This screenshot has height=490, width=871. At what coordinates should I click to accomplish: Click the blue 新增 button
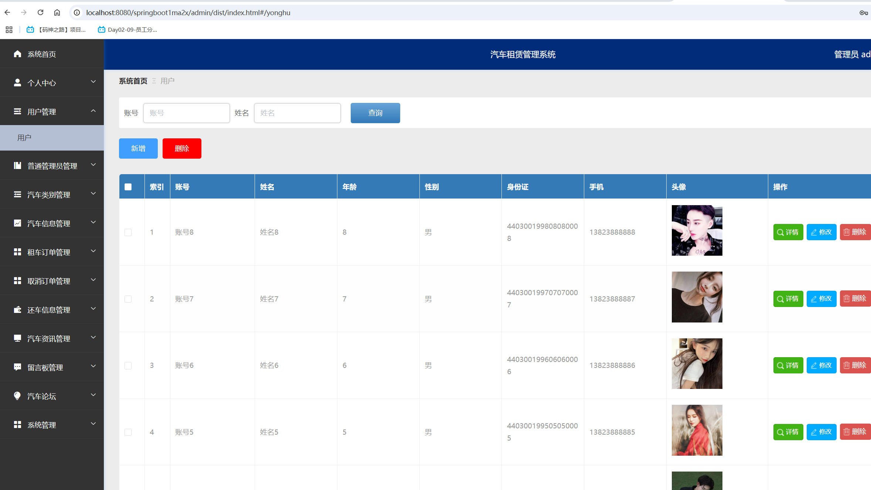click(x=138, y=148)
